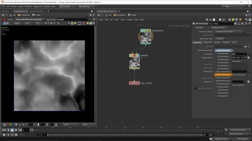
Task: Expand the Valid Frame Range dropdown
Action: click(x=230, y=32)
